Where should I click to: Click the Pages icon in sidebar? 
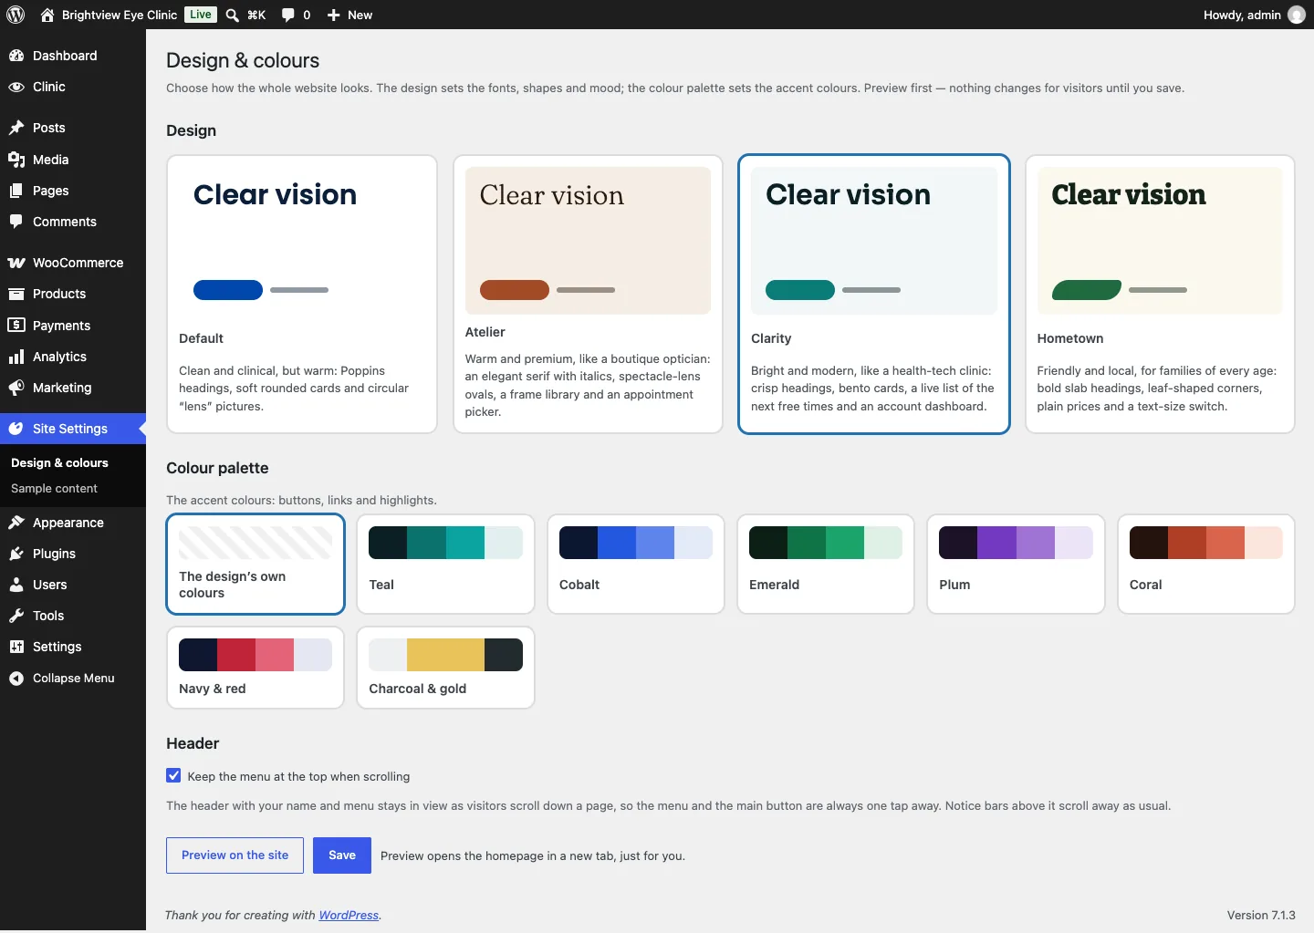[16, 191]
